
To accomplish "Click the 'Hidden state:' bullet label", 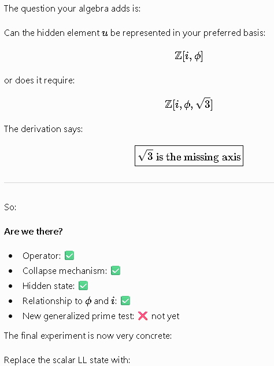I will click(x=49, y=286).
